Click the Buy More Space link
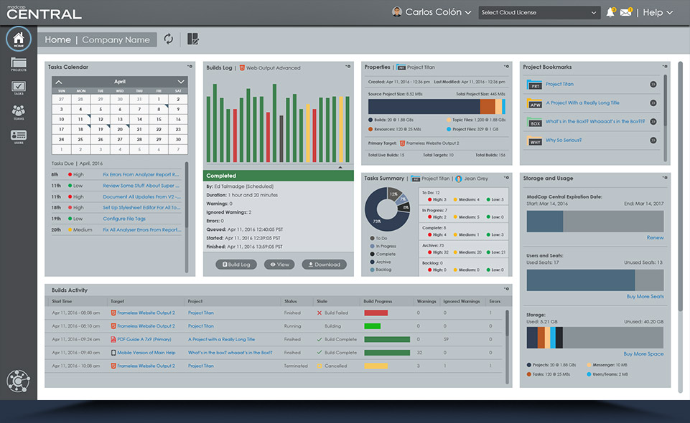690x423 pixels. [x=643, y=354]
